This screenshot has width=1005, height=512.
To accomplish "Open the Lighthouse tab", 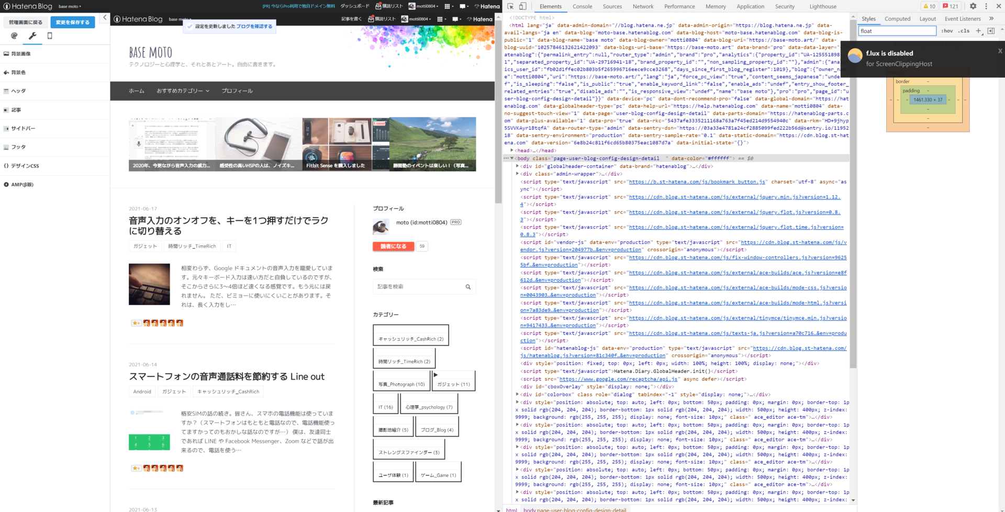I will [823, 6].
